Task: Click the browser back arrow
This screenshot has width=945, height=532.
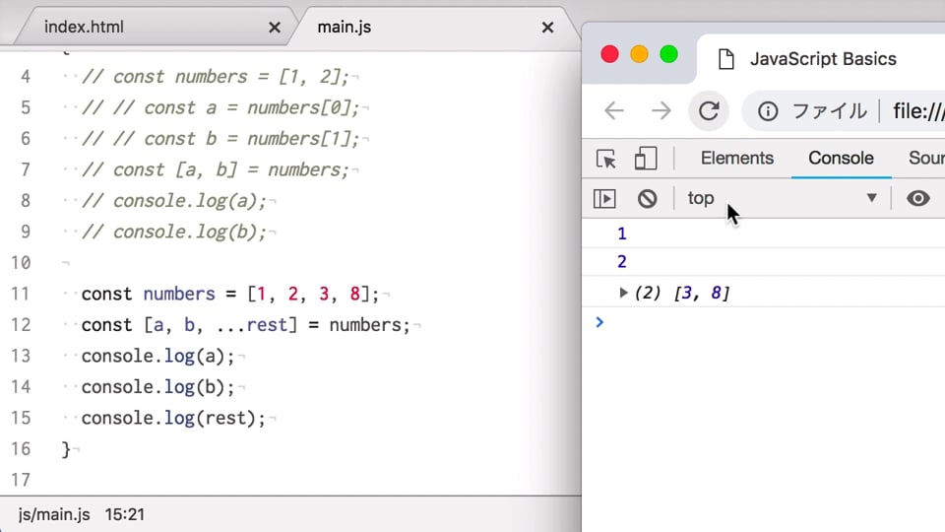Action: (x=614, y=111)
